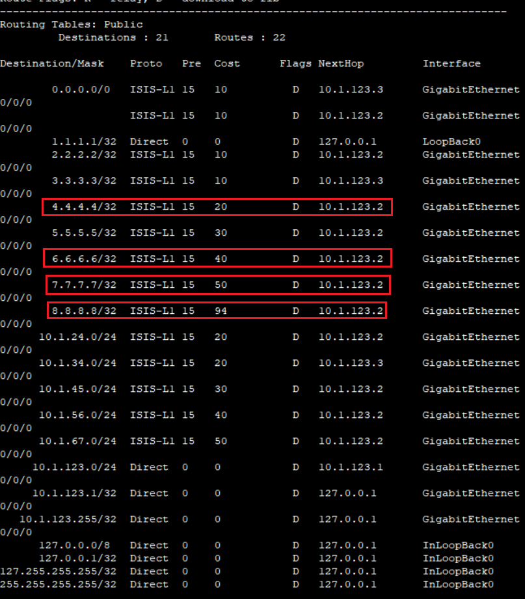Viewport: 525px width, 599px height.
Task: Click the destination 10.1.123.0/24
Action: [74, 467]
